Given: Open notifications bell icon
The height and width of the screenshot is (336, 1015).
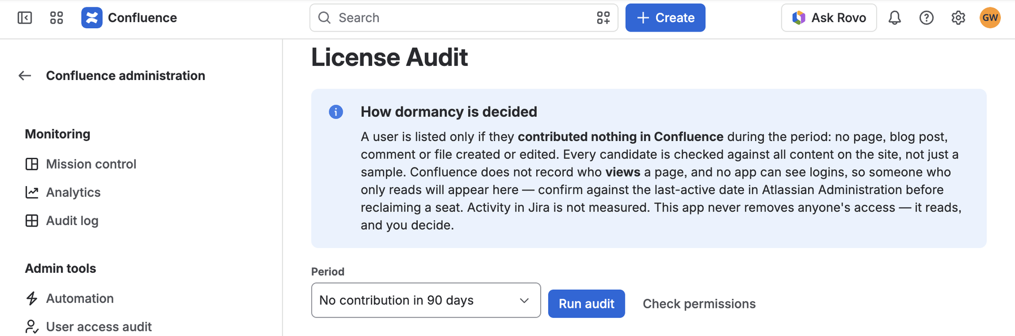Looking at the screenshot, I should point(895,17).
